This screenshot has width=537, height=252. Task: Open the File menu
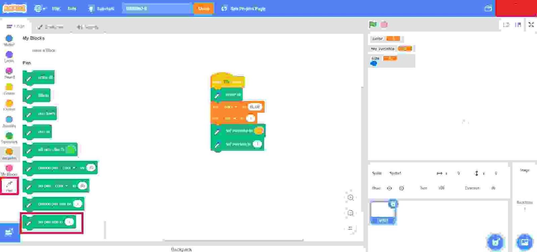point(56,9)
